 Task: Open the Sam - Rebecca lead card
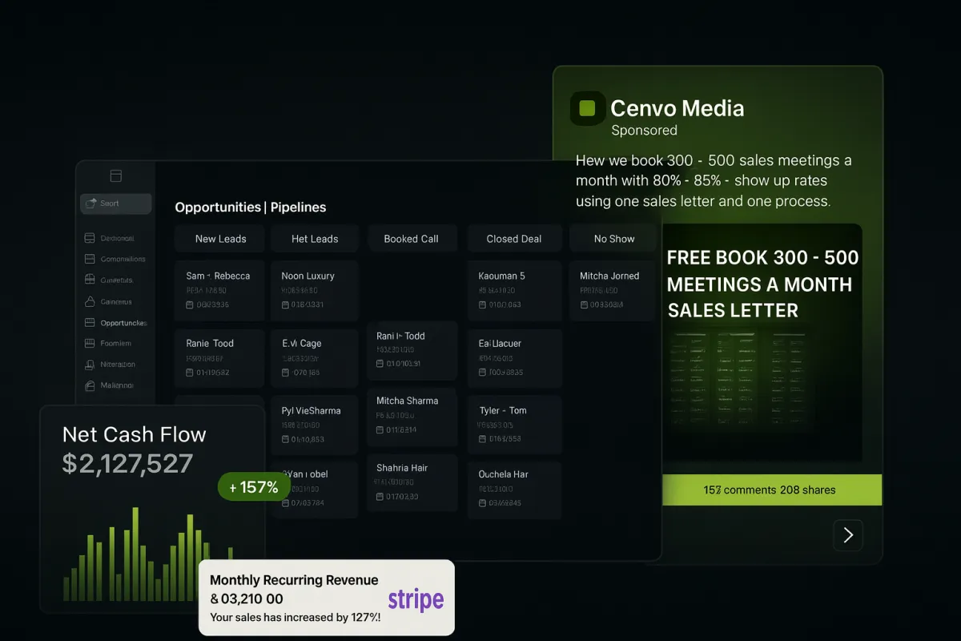point(219,290)
